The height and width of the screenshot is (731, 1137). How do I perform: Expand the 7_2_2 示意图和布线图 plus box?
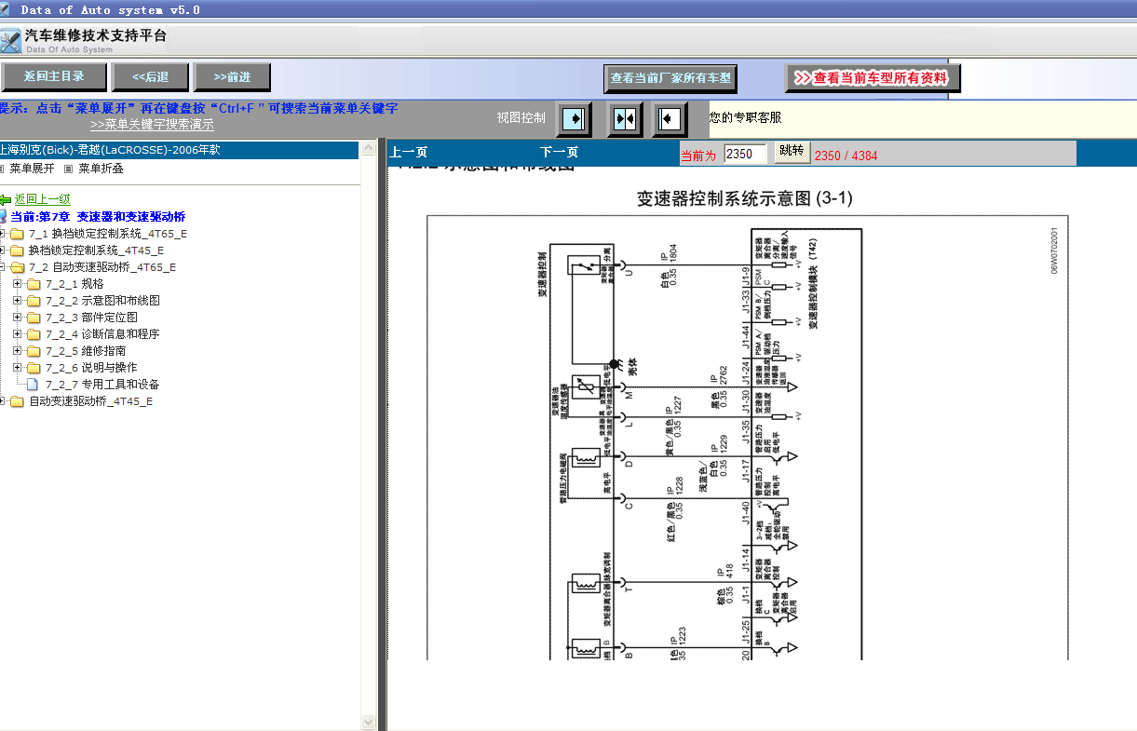(18, 301)
